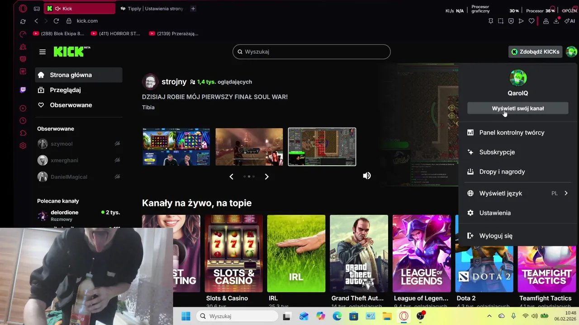This screenshot has height=325, width=579.
Task: Toggle the Kick hamburger sidebar menu
Action: coord(43,52)
